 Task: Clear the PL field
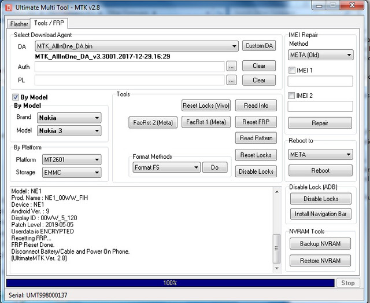point(259,80)
